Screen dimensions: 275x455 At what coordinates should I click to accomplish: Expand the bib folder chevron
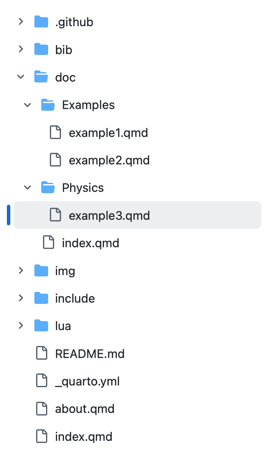pos(21,49)
